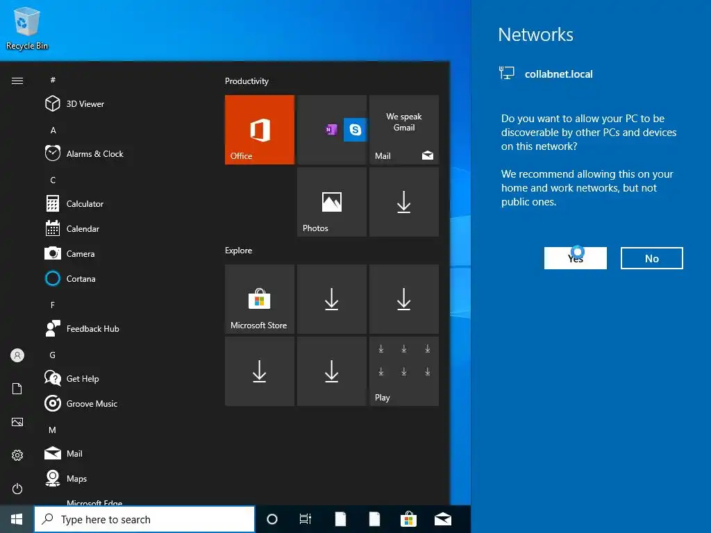Click the OneNote icon in the tile

click(331, 130)
